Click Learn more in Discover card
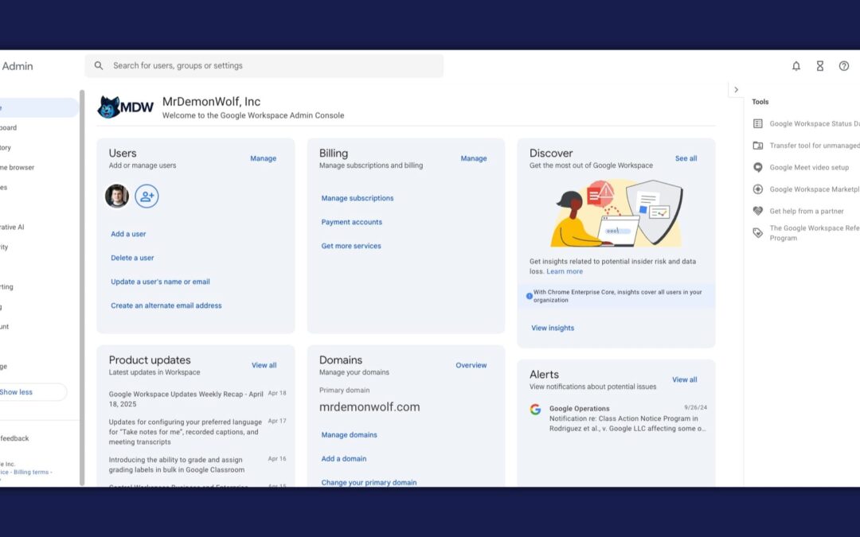The image size is (860, 537). pos(565,272)
